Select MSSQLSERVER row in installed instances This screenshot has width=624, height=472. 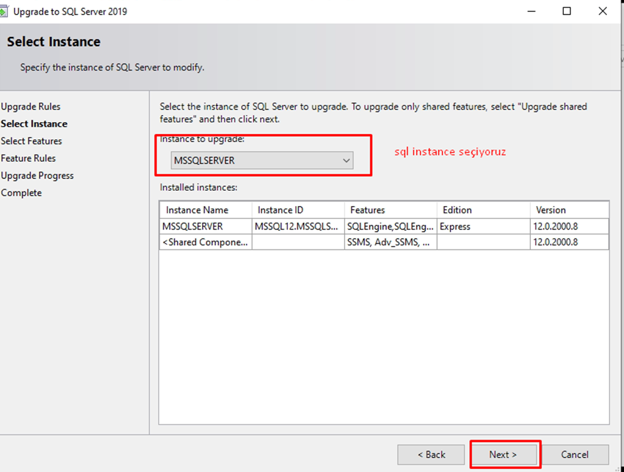(384, 226)
